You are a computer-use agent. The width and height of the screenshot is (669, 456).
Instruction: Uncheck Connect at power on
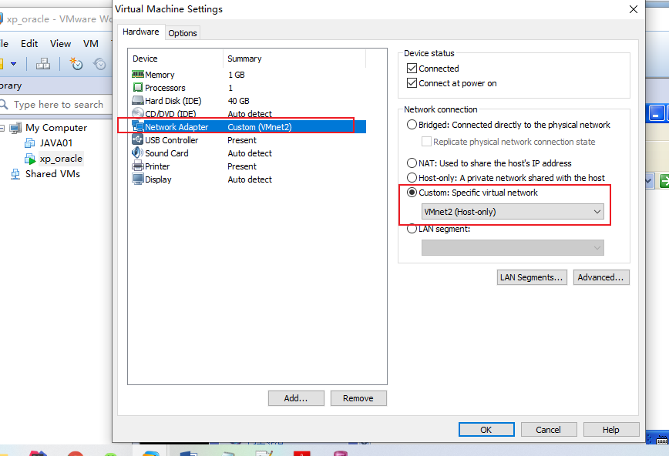412,82
